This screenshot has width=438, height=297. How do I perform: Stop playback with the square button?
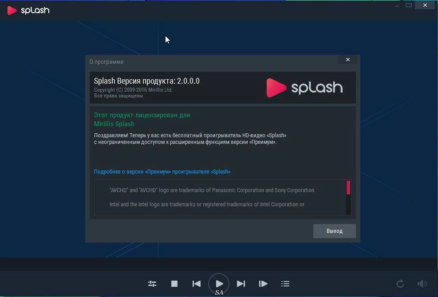(174, 284)
